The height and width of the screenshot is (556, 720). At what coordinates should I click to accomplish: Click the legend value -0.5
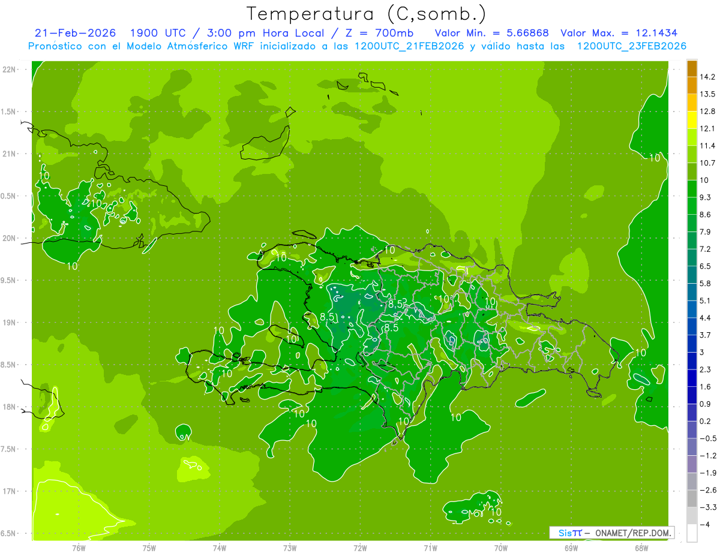pos(708,438)
